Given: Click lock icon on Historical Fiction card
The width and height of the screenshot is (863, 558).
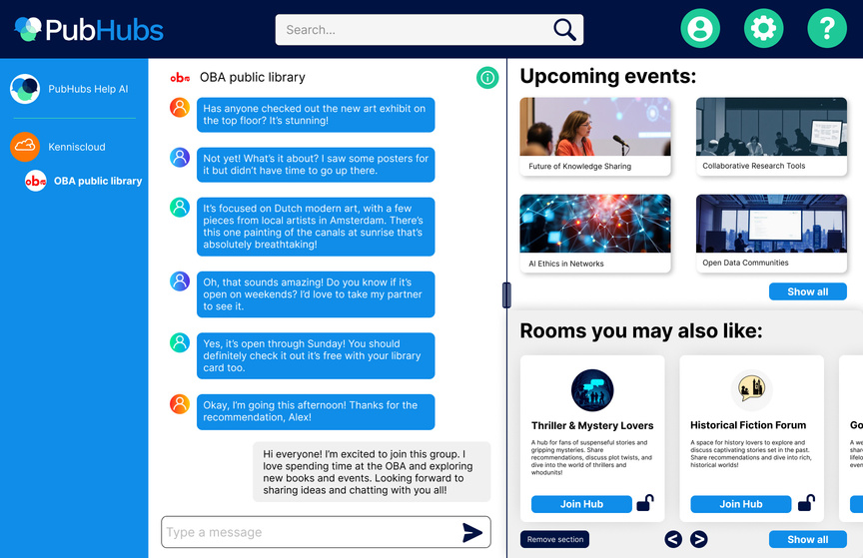Looking at the screenshot, I should point(806,502).
